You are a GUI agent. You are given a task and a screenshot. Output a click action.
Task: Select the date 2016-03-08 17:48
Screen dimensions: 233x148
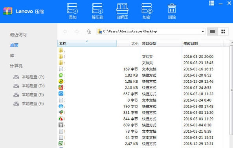(x=198, y=106)
